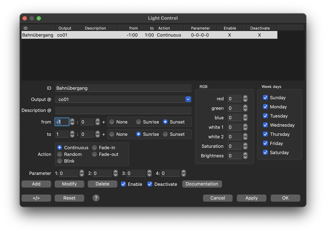The width and height of the screenshot is (326, 233).
Task: Click the from hour stepper
Action: [72, 122]
